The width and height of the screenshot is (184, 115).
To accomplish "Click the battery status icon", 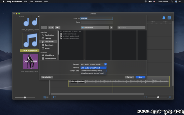I will pos(150,1).
